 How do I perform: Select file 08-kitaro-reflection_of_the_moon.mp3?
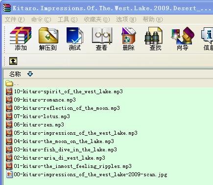[x=67, y=108]
